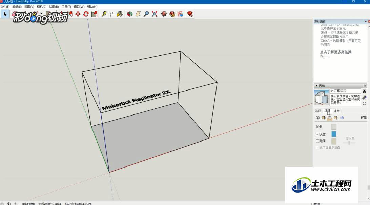Click the 背景 background color swatch
This screenshot has height=205, width=370.
[x=334, y=127]
